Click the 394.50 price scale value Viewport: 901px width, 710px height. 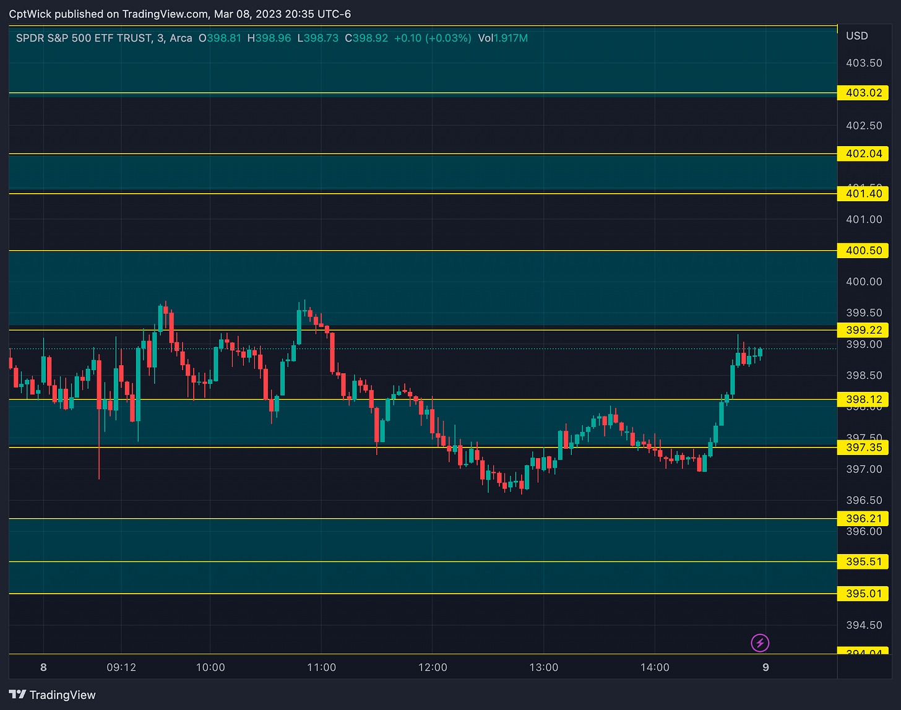[x=864, y=625]
